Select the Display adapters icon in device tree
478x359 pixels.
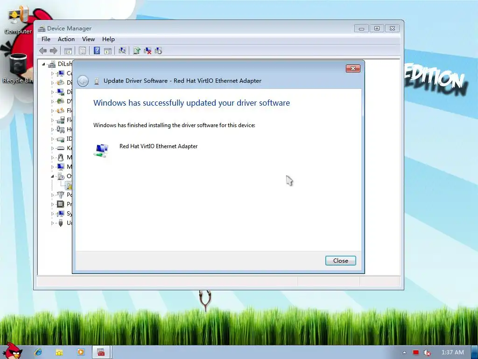[61, 92]
